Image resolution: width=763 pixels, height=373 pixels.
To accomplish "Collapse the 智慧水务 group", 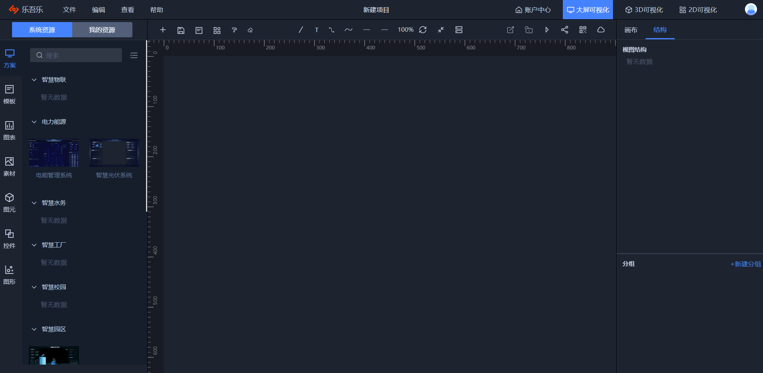I will pos(34,203).
